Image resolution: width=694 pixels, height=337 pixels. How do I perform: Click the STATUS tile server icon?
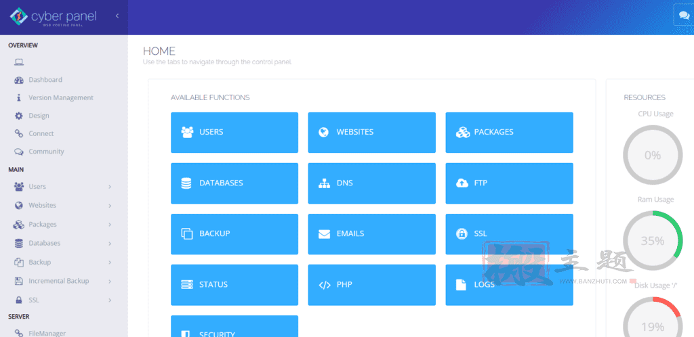(187, 285)
